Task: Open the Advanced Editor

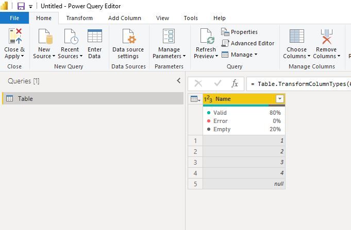Action: click(247, 43)
